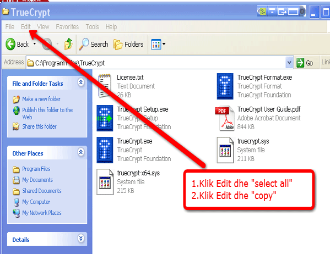The width and height of the screenshot is (330, 254).
Task: Click the truecrypt.sys file name
Action: pyautogui.click(x=253, y=141)
